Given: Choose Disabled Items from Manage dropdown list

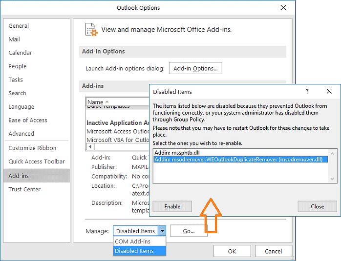Looking at the screenshot, I should pyautogui.click(x=139, y=251).
